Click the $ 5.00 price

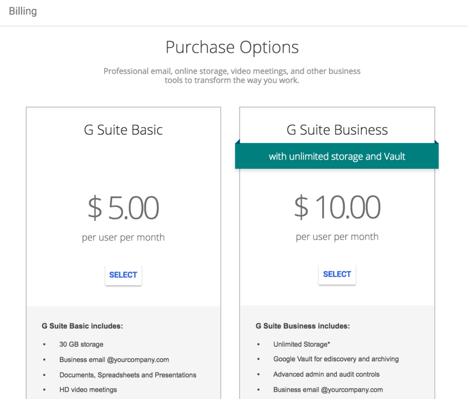coord(123,208)
